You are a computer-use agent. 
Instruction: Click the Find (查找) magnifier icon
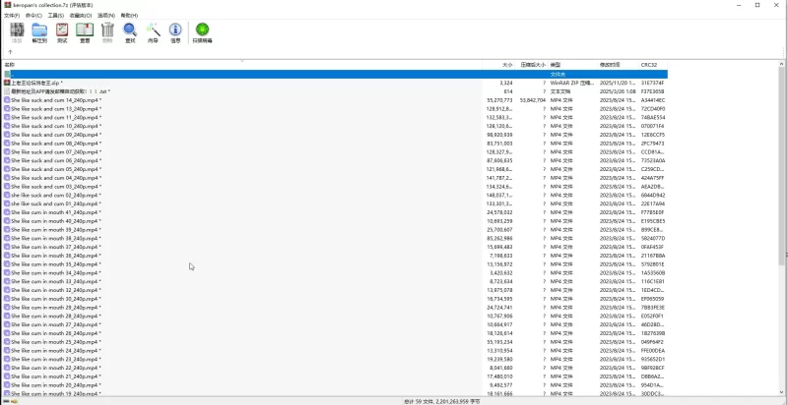point(130,30)
